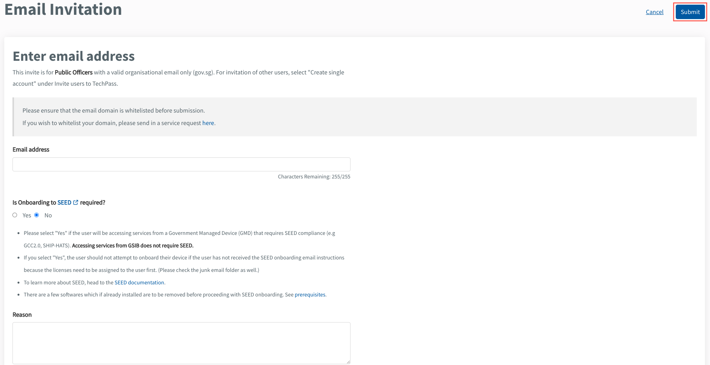Click the Cancel link near Submit
Screen dimensions: 710x365
pos(654,12)
